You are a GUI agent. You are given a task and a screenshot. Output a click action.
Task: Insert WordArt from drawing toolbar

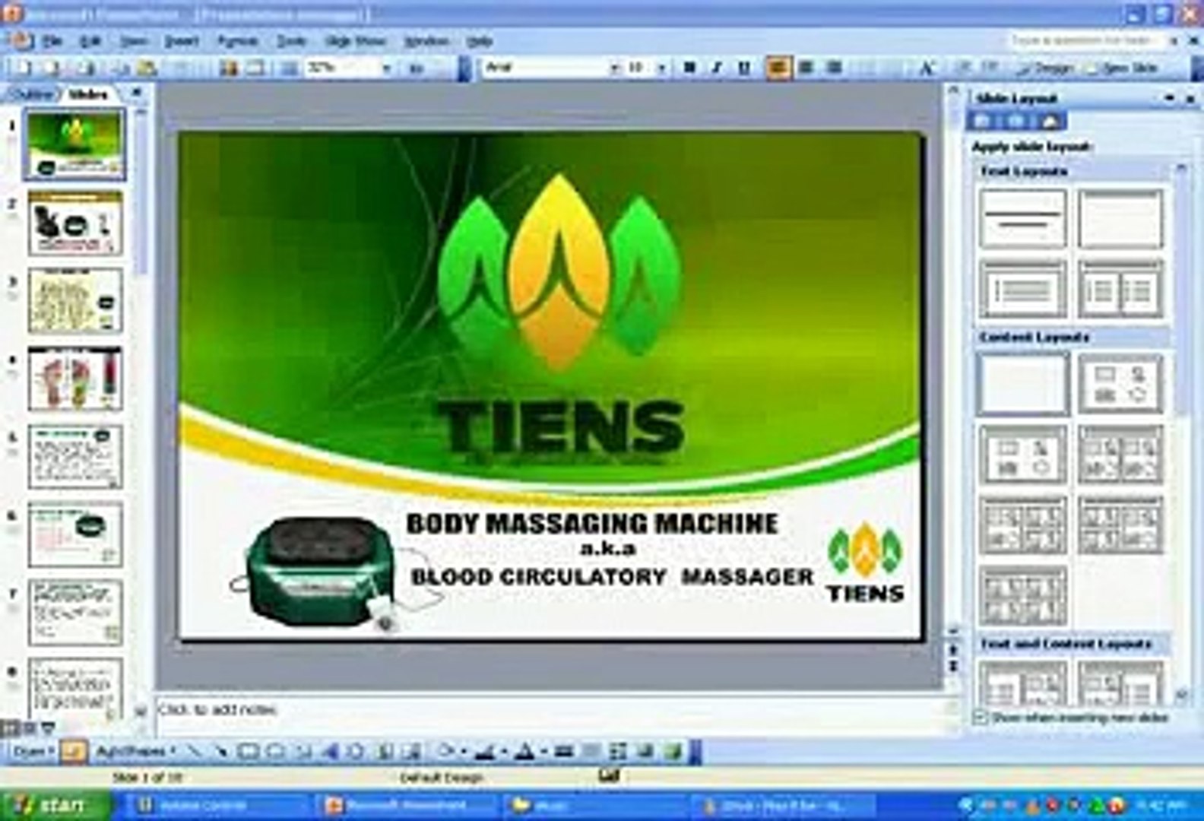pyautogui.click(x=329, y=752)
